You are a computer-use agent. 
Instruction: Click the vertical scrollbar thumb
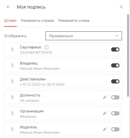point(128,55)
